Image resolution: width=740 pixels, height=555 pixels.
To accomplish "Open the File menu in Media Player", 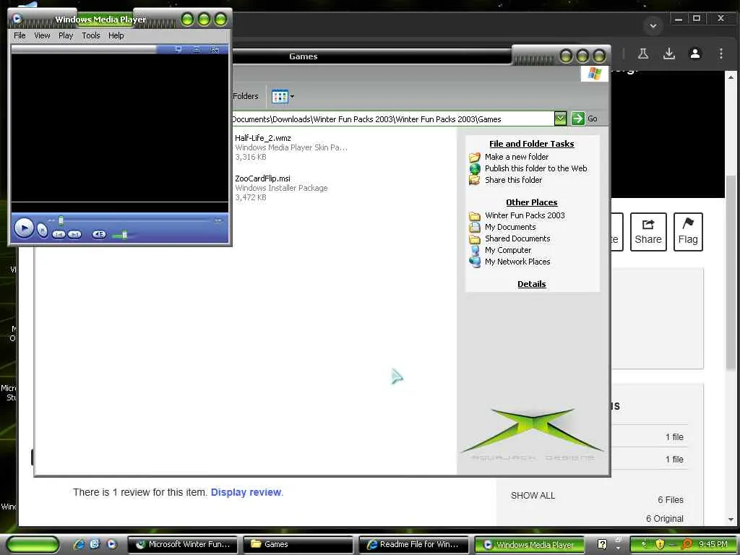I will [x=20, y=35].
